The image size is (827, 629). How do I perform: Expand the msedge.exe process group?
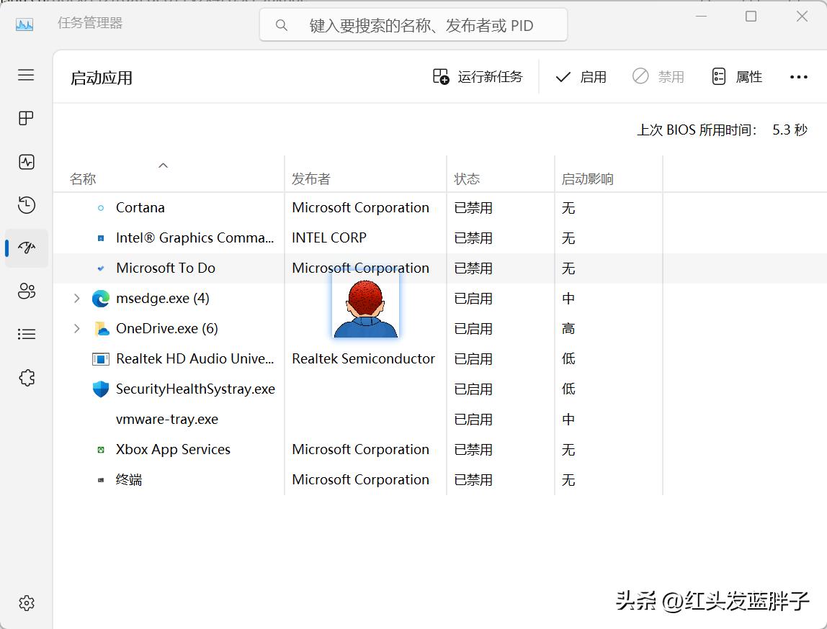pos(77,298)
